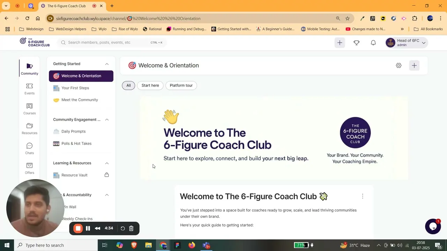Screen dimensions: 447x251
Task: Click the header plus create icon
Action: pyautogui.click(x=340, y=43)
